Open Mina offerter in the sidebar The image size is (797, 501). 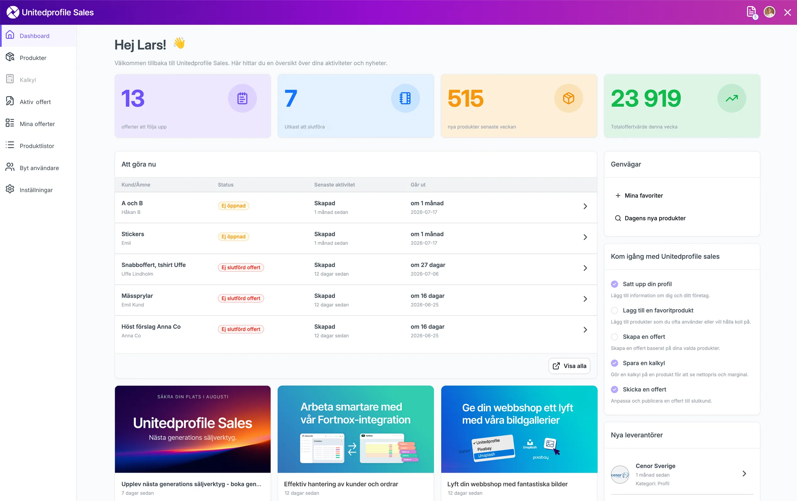[x=38, y=124]
